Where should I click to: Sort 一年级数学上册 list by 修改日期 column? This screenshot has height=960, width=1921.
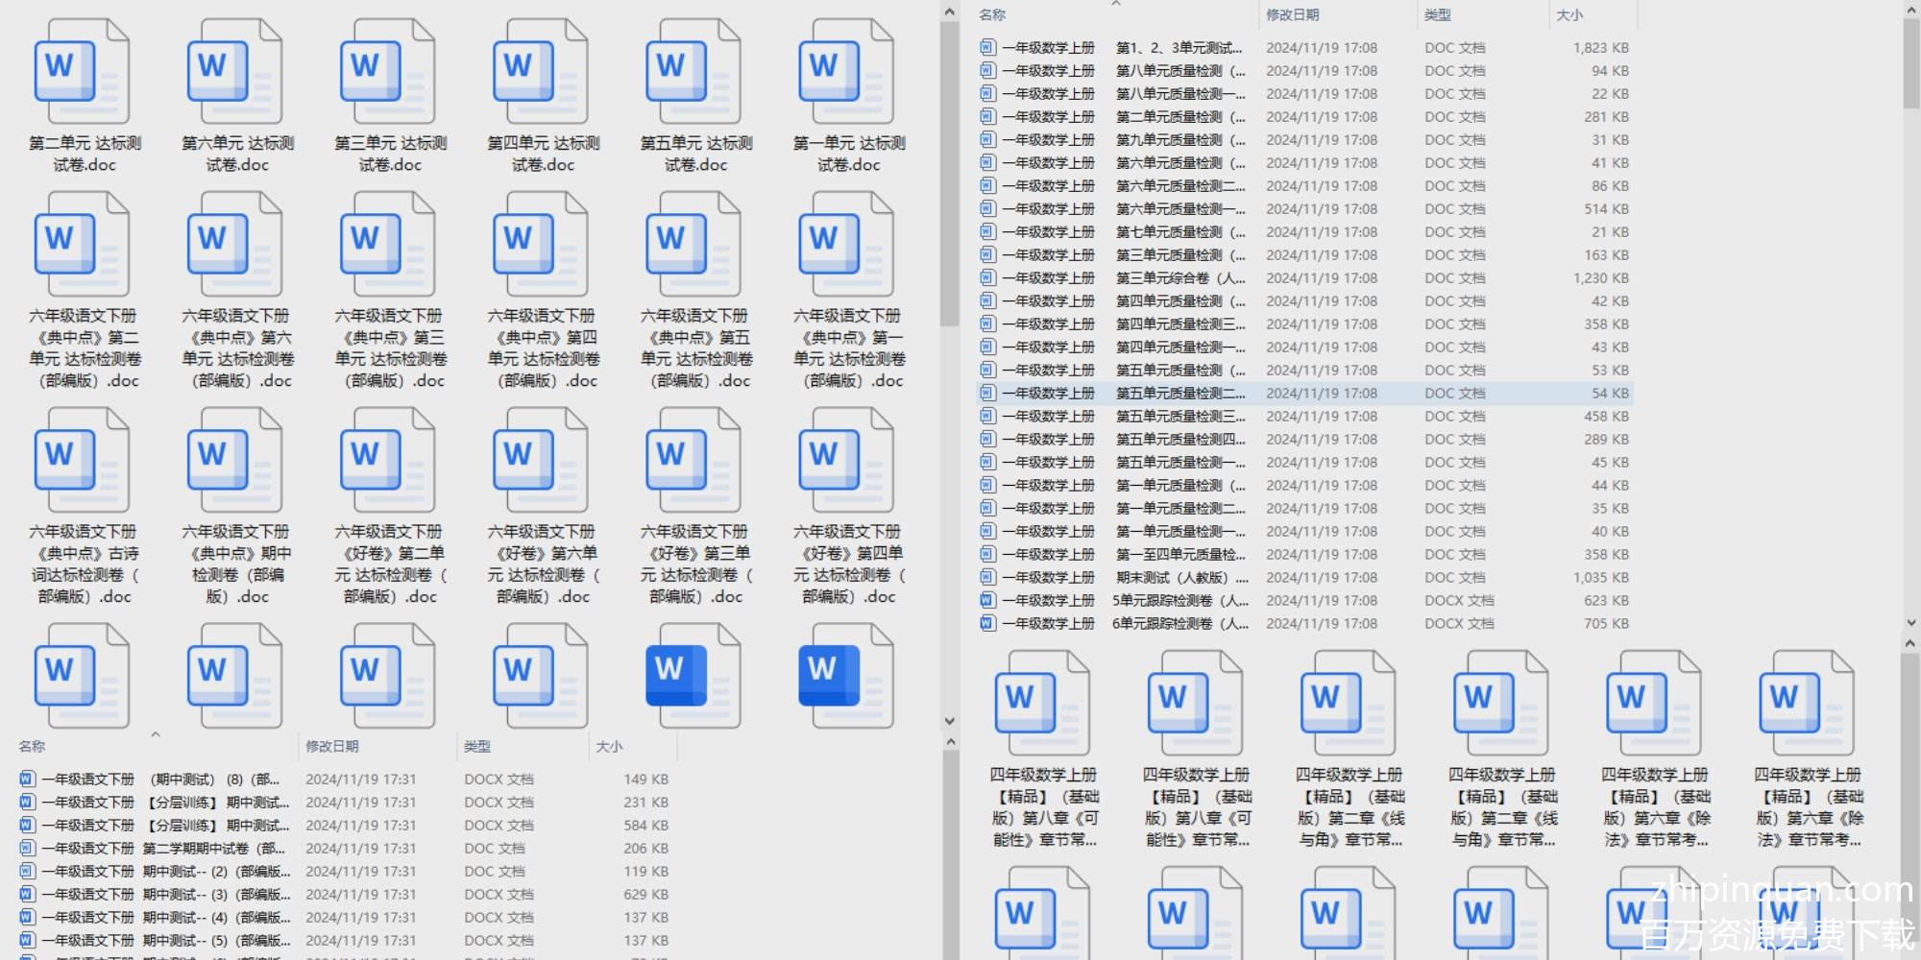coord(1292,15)
